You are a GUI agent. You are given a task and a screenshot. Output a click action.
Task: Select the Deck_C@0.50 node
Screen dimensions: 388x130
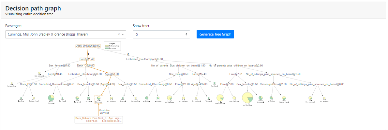pos(86,65)
